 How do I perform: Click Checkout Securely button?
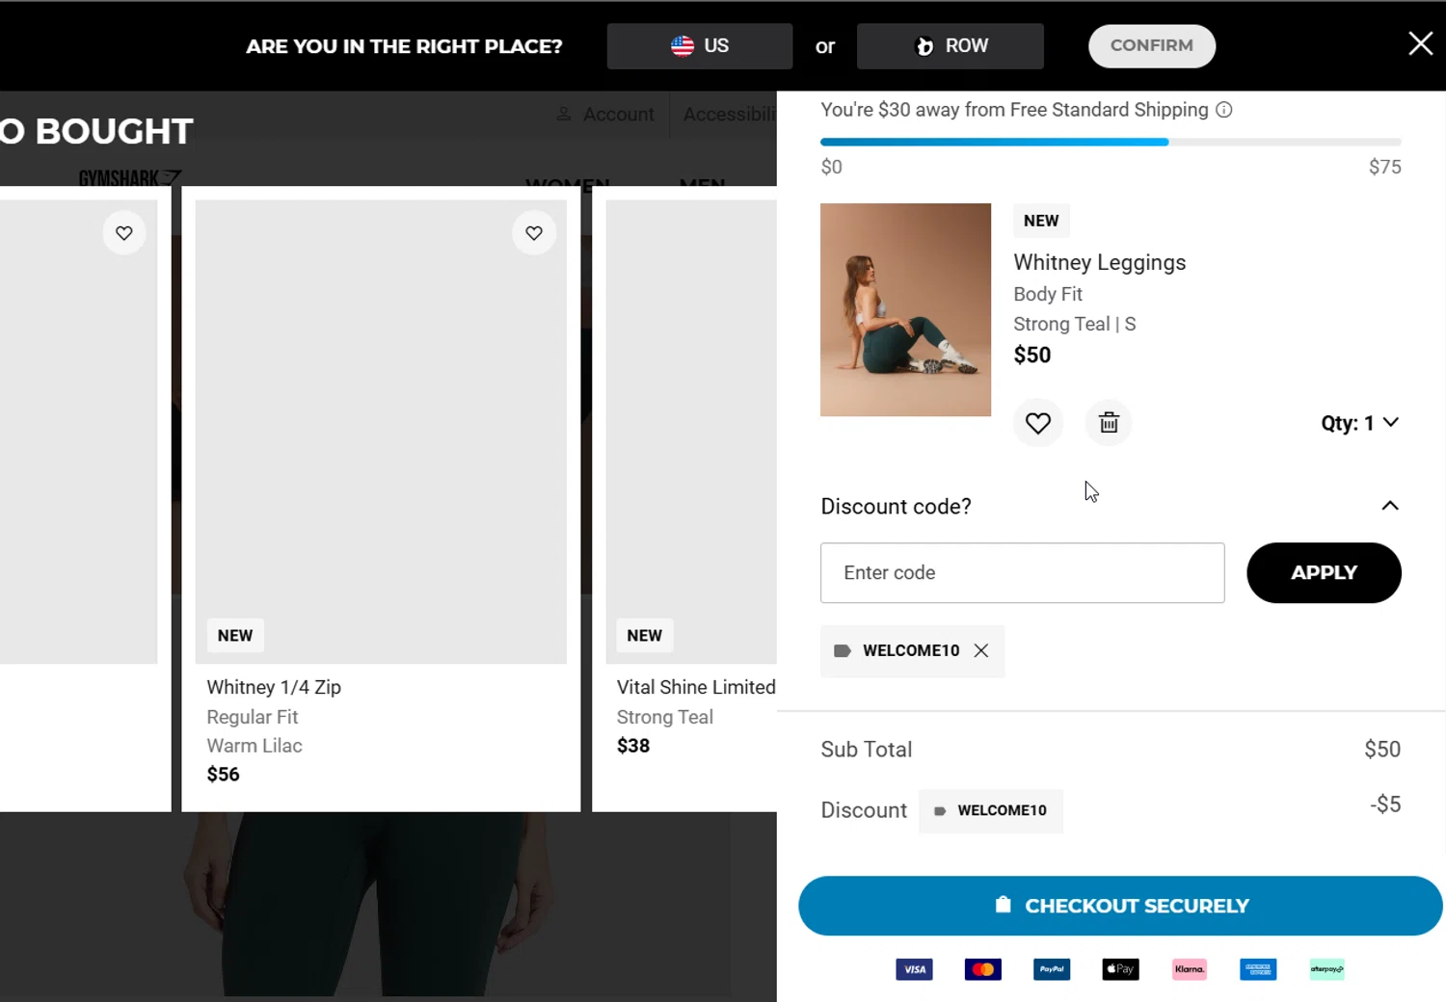click(1120, 906)
